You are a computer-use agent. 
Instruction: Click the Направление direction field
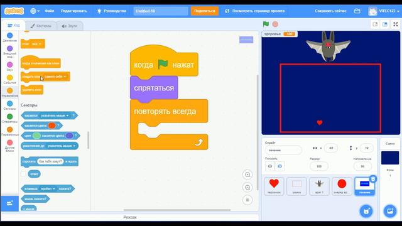coord(362,166)
